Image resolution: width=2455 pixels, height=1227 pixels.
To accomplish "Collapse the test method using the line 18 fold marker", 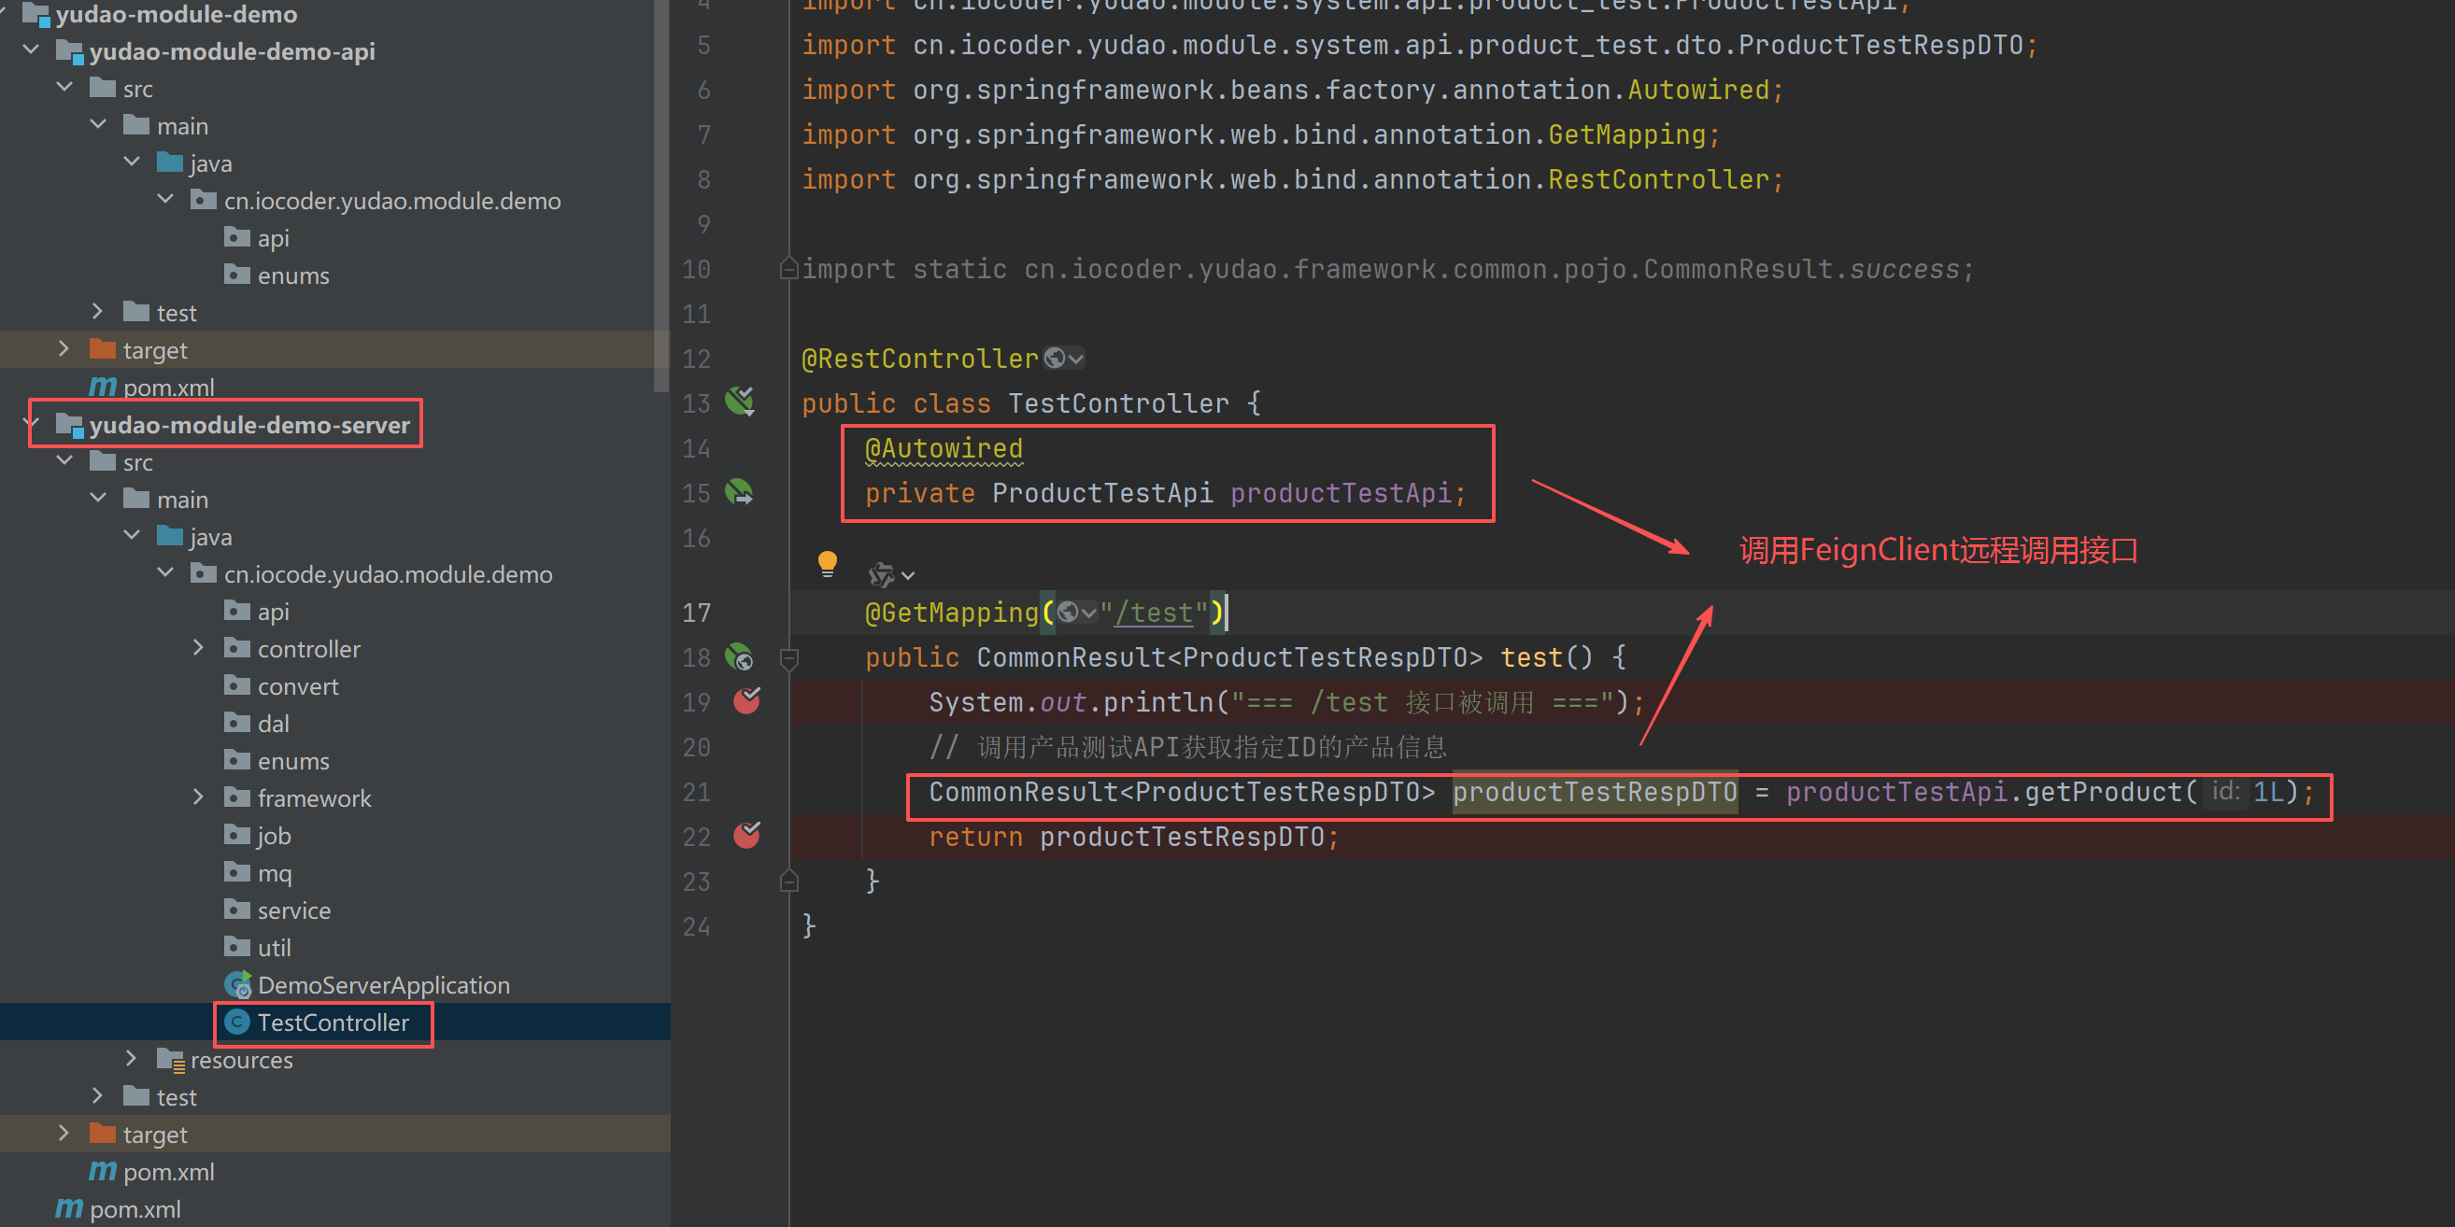I will pos(789,657).
